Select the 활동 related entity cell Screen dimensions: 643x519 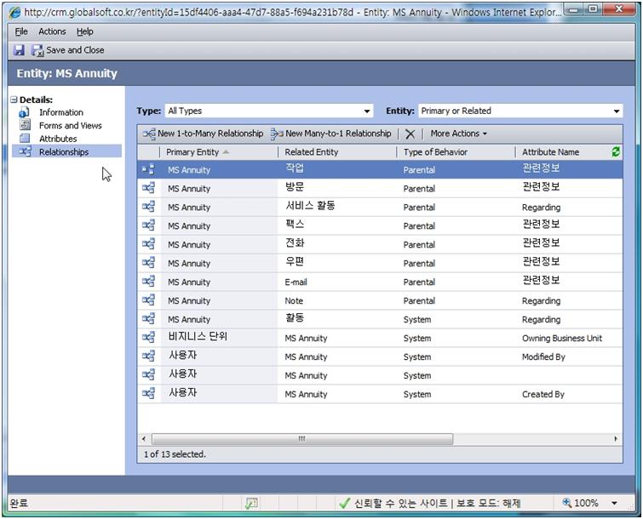coord(295,318)
